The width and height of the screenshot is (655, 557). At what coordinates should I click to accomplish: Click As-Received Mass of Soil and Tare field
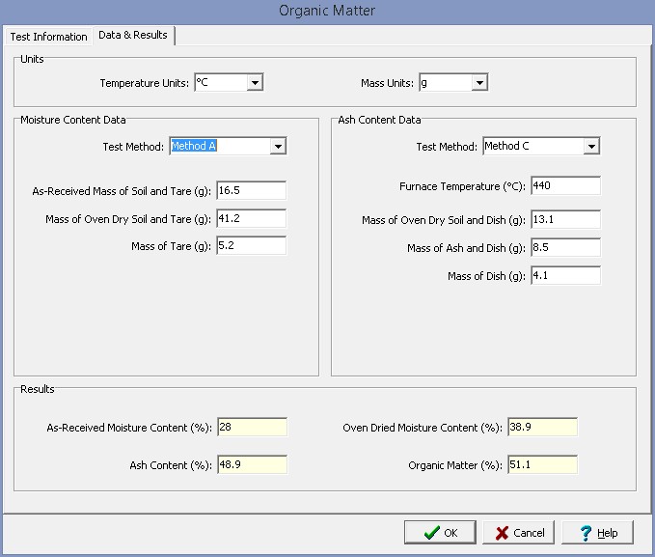click(251, 191)
